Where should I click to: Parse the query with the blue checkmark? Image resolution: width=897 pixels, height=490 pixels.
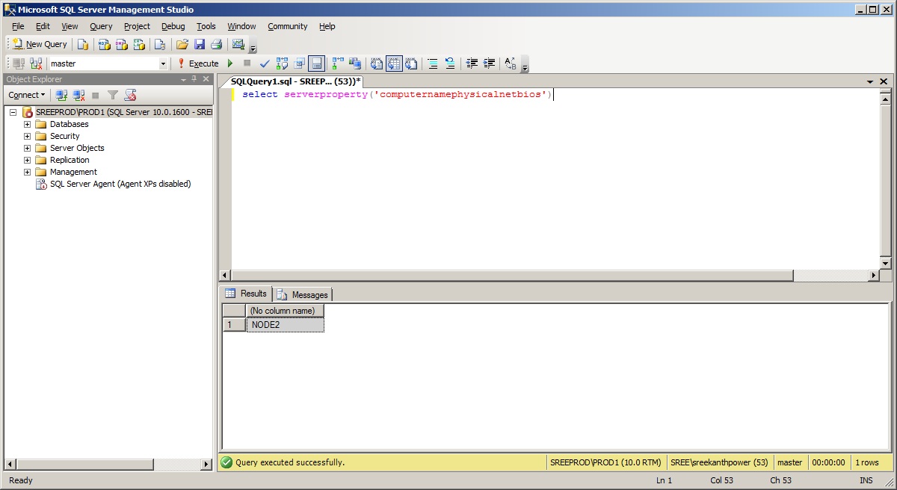point(264,63)
